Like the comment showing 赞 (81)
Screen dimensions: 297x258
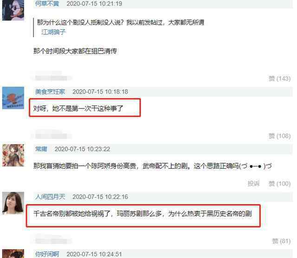click(x=281, y=241)
